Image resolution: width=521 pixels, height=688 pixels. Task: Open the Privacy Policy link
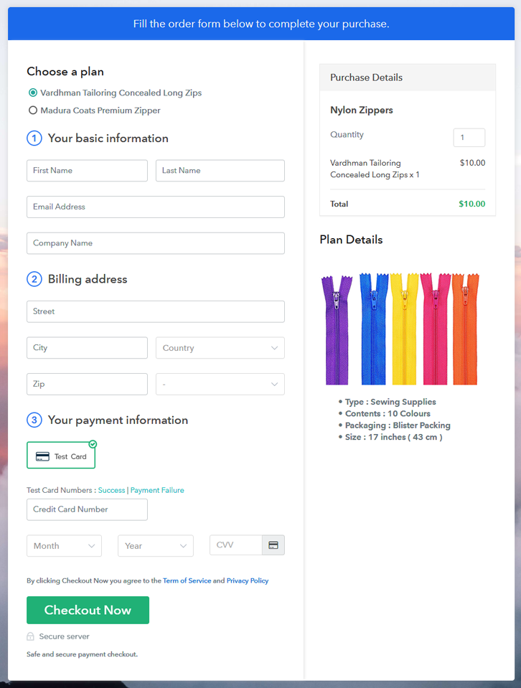248,580
